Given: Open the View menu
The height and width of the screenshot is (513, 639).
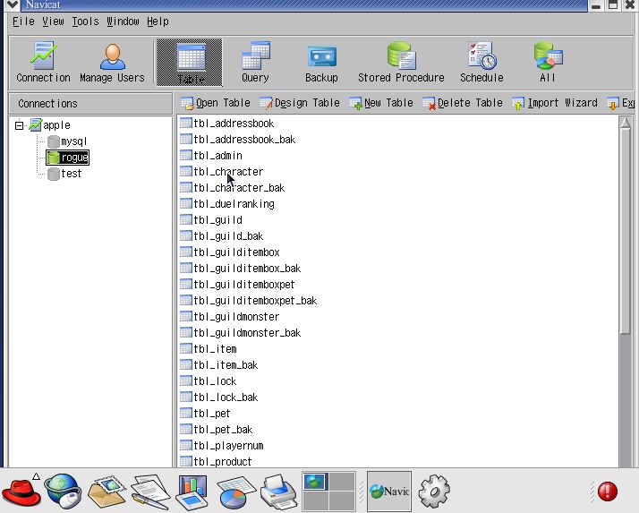Looking at the screenshot, I should (x=53, y=21).
